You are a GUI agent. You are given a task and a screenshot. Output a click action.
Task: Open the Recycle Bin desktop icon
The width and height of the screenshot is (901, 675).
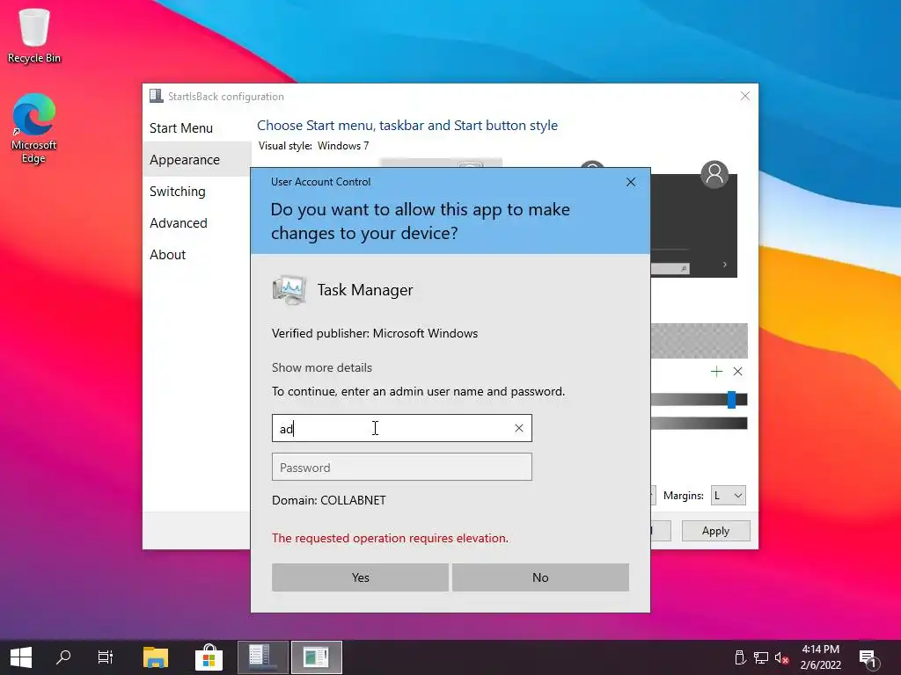click(x=33, y=34)
